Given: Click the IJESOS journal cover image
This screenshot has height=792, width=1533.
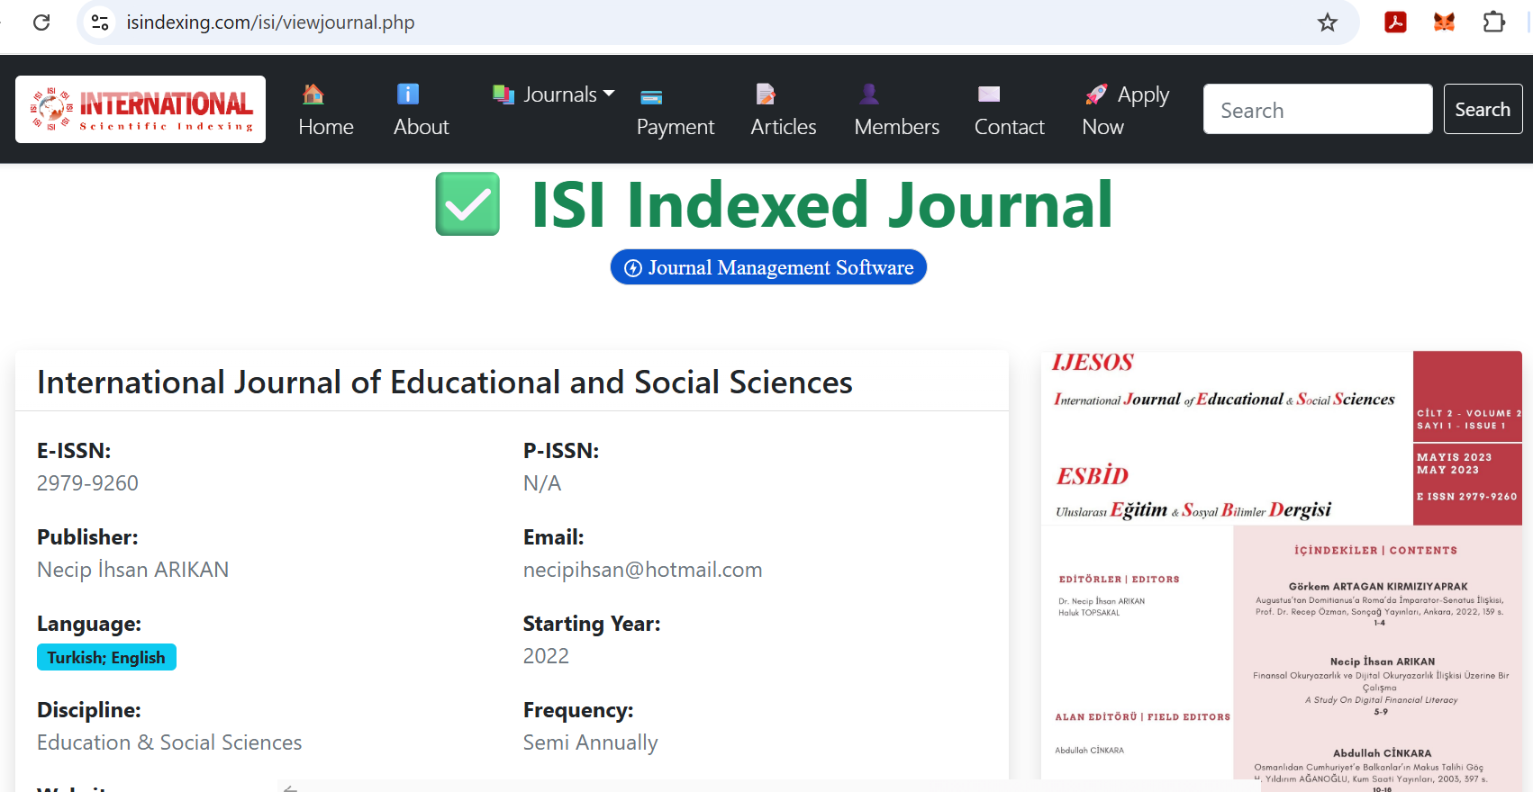Looking at the screenshot, I should [1281, 564].
